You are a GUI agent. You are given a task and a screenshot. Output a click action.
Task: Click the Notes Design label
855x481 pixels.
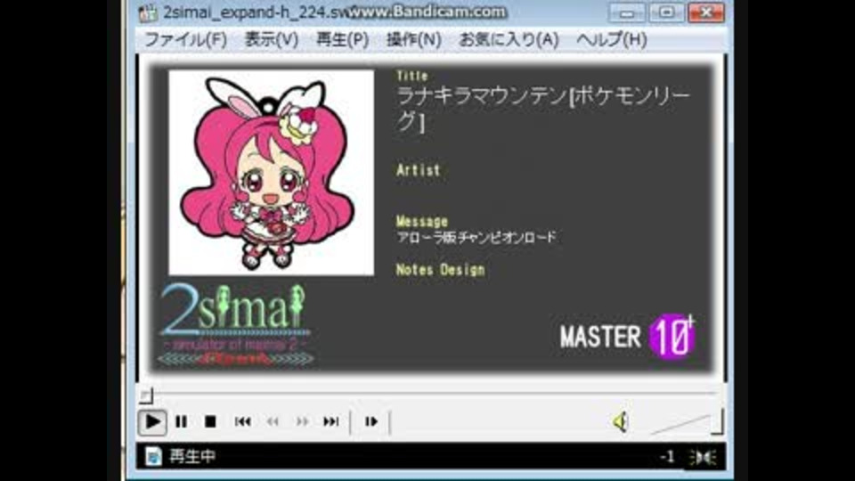point(440,269)
